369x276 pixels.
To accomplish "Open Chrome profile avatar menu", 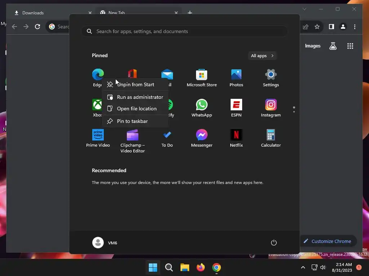I will tap(343, 27).
